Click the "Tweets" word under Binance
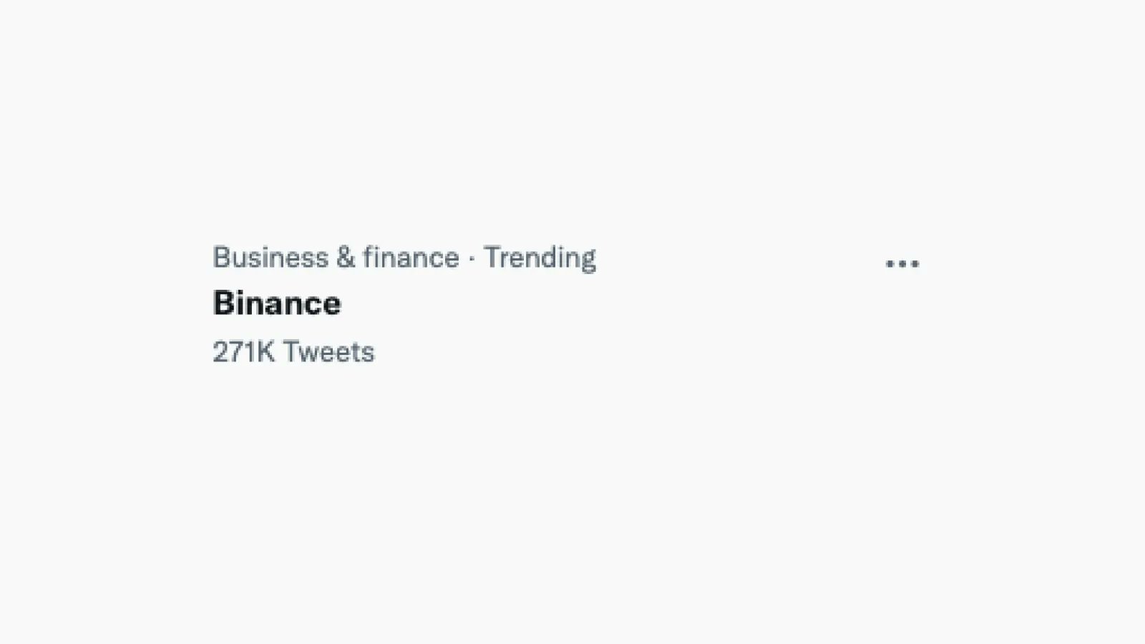Screen dimensions: 1145x644 pos(328,352)
